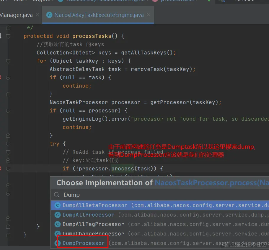Click the class icon on NacosDelayTaskExecuteEngine.java tab
The width and height of the screenshot is (269, 250).
[49, 15]
